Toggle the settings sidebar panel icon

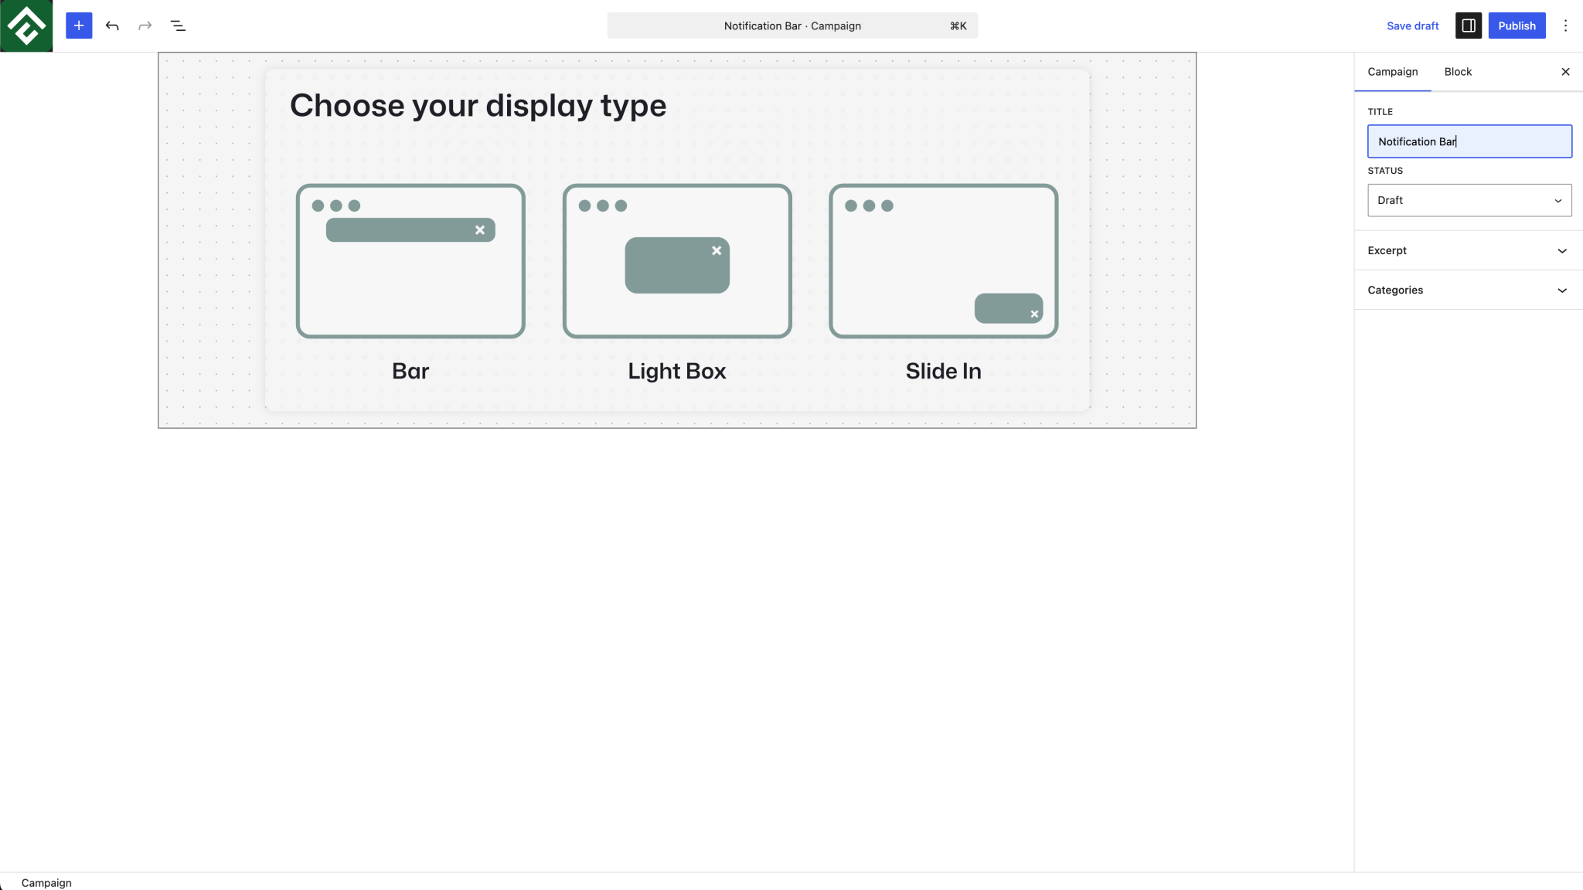click(x=1468, y=25)
